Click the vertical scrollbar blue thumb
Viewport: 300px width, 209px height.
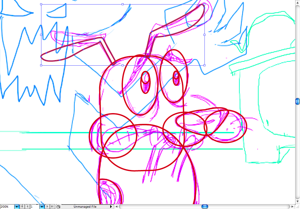coord(297,101)
